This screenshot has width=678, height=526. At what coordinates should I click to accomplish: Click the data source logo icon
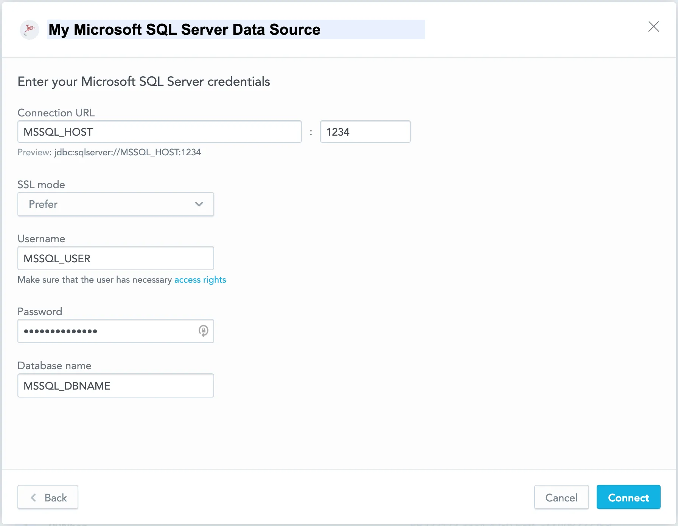tap(29, 29)
